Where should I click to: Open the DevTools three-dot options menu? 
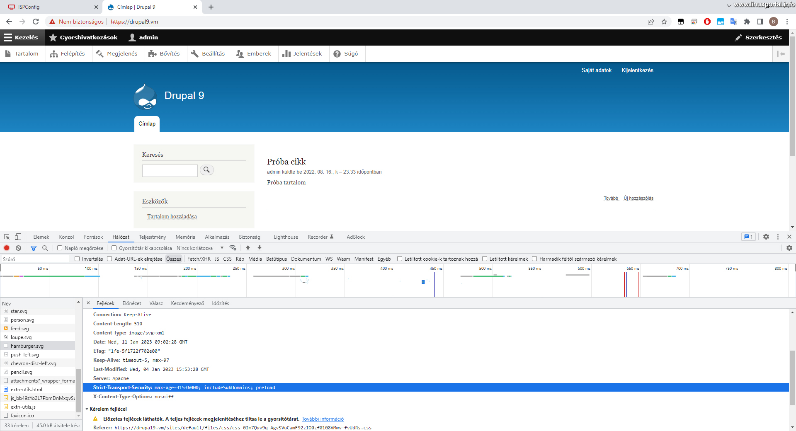pyautogui.click(x=778, y=237)
